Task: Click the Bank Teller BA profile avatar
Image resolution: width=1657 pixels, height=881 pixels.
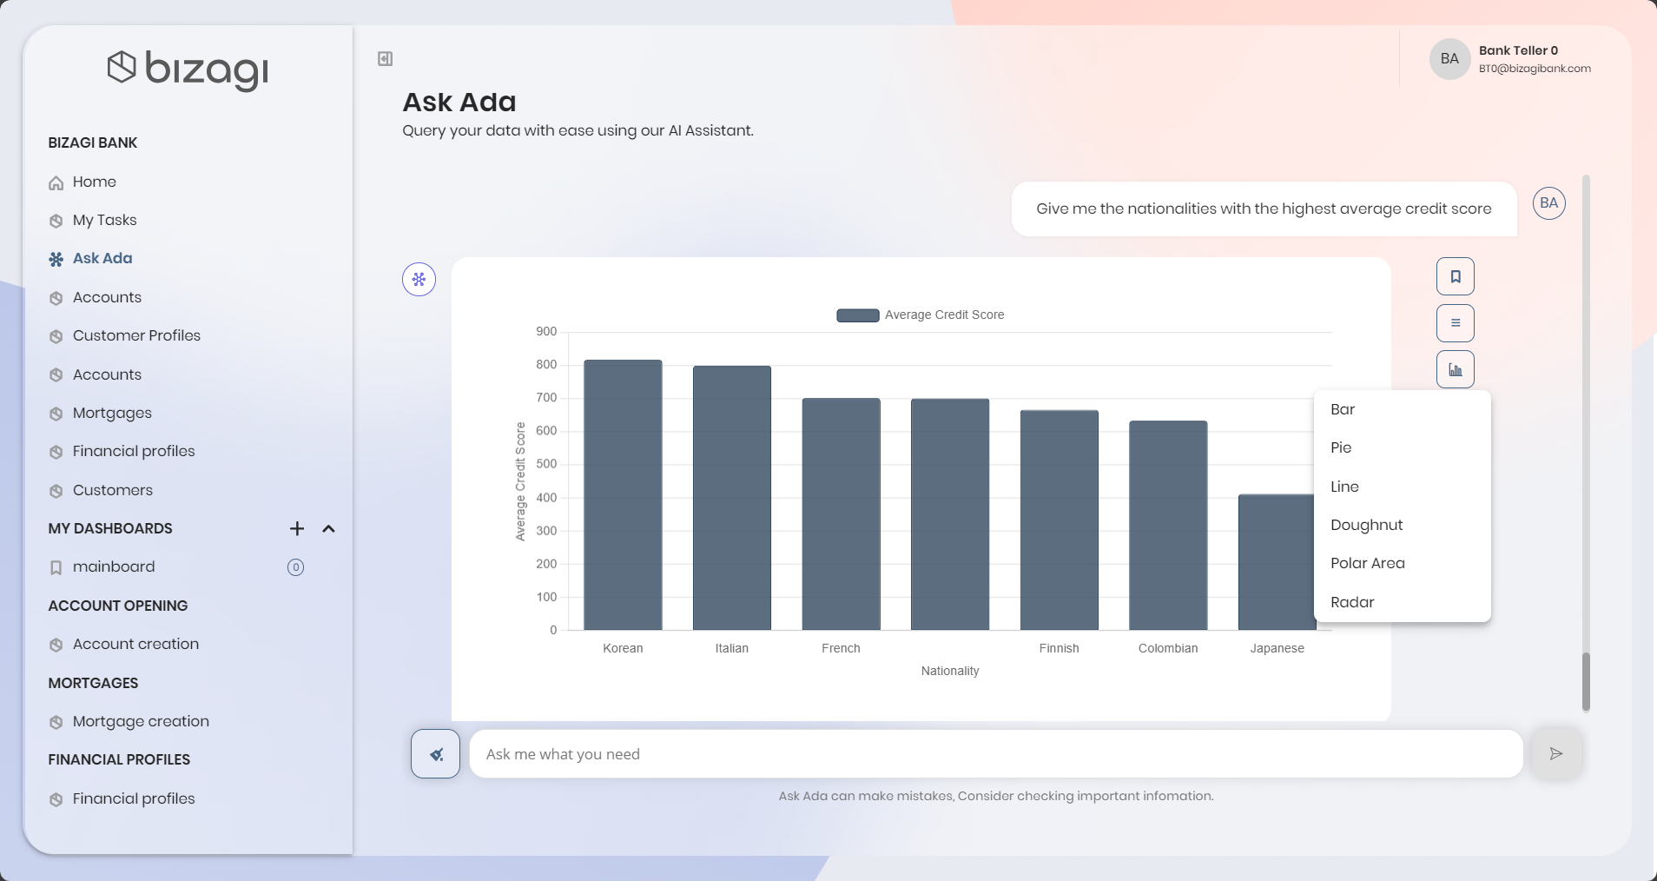Action: (1449, 59)
